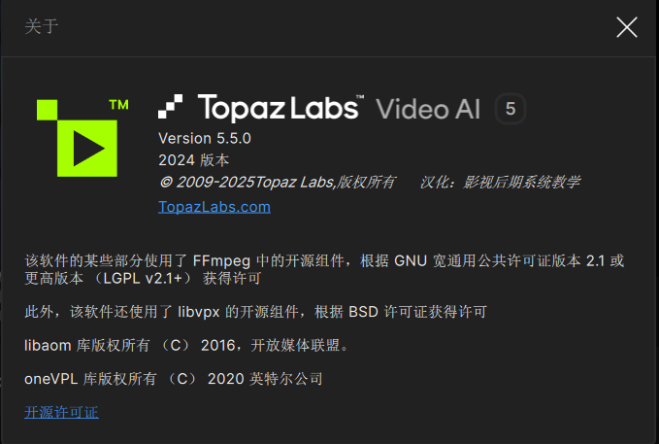Click the libaom 2016 copyright line

click(186, 346)
